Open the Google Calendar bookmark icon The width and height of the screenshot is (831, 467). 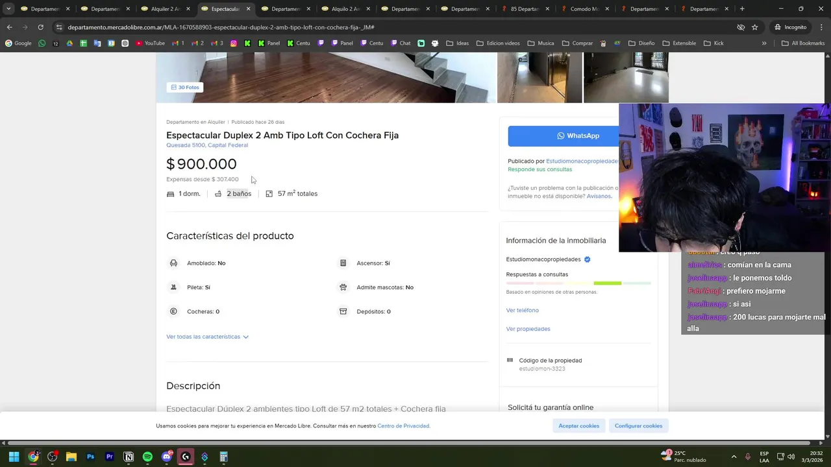(111, 43)
